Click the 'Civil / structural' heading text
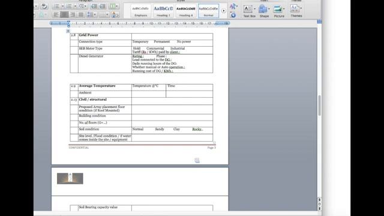Image resolution: width=384 pixels, height=216 pixels. 92,100
